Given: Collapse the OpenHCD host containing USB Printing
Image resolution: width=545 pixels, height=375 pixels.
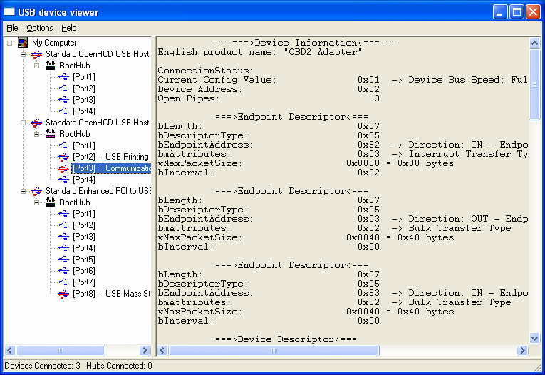Looking at the screenshot, I should [24, 123].
